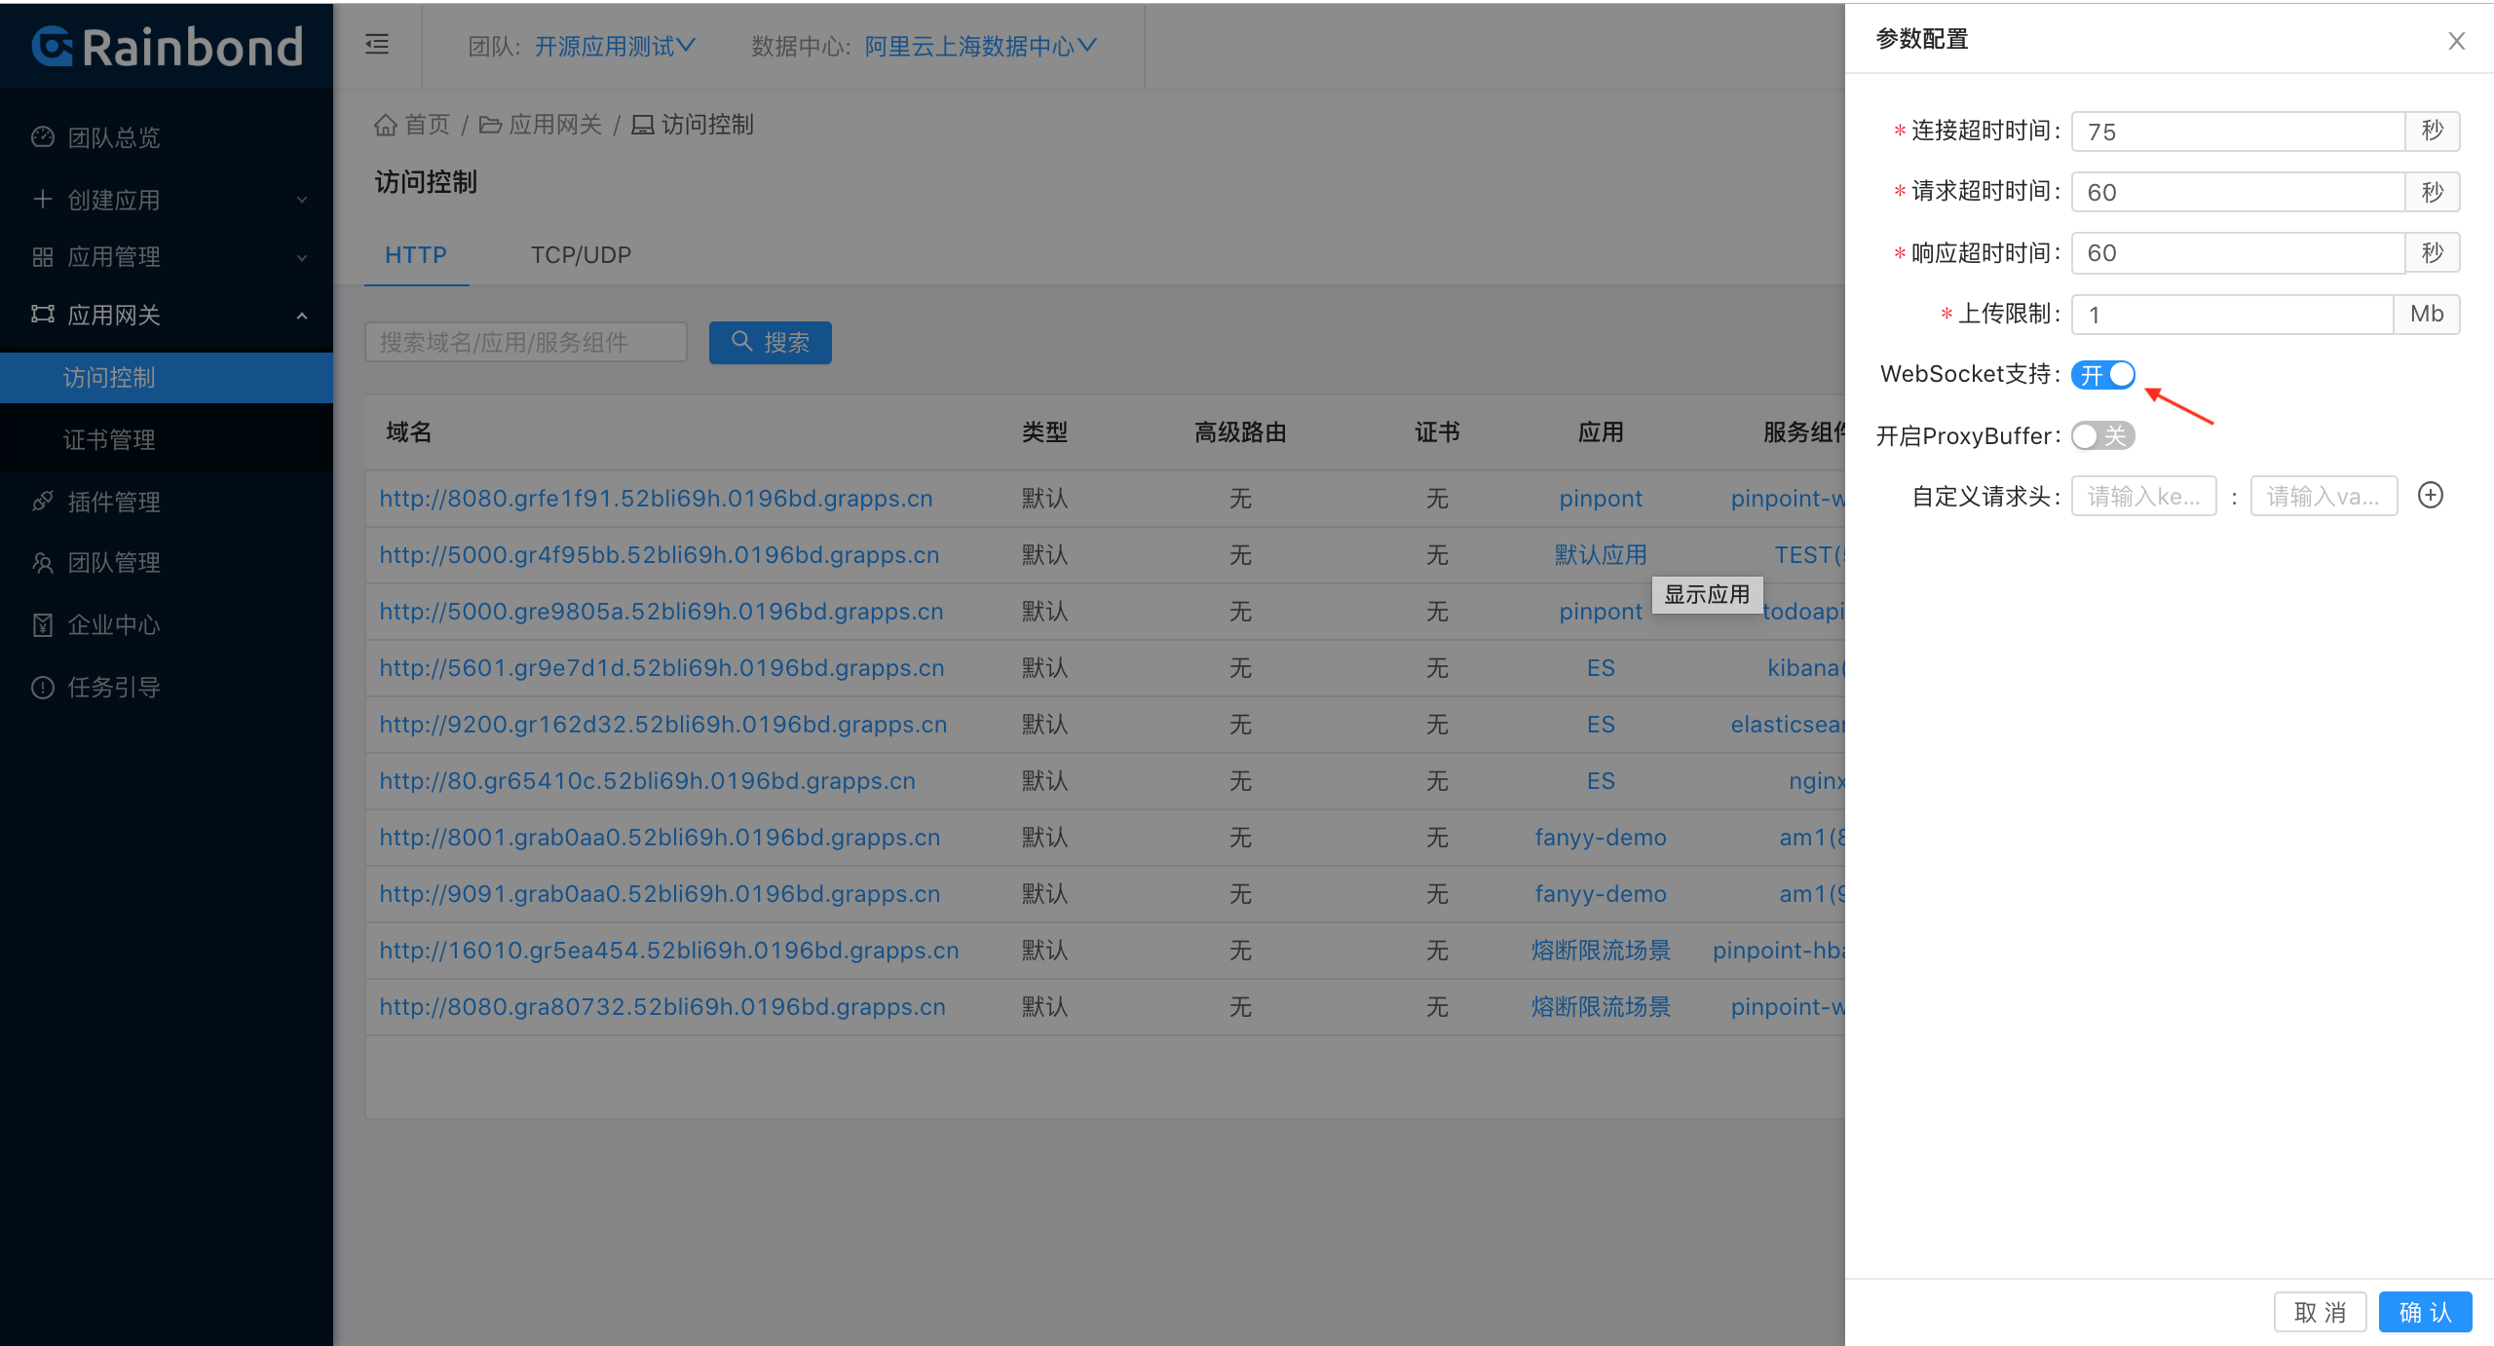This screenshot has width=2494, height=1346.
Task: Open link http://8080.grfe1f91.52bli69h.0196bd.grapps.cn
Action: pyautogui.click(x=656, y=499)
